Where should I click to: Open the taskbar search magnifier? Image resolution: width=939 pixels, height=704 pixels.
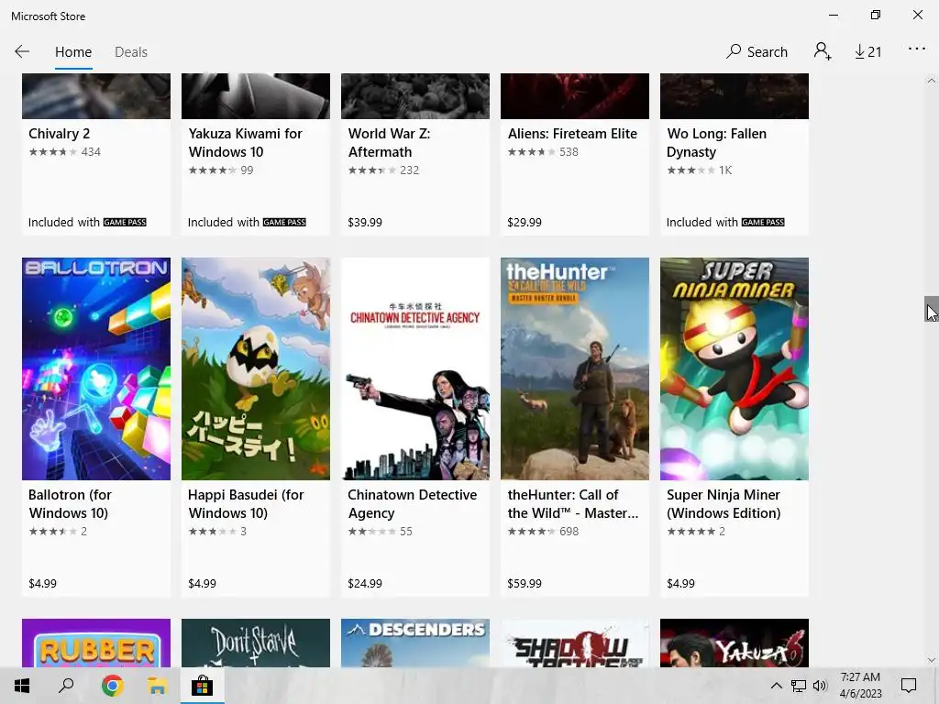tap(66, 686)
